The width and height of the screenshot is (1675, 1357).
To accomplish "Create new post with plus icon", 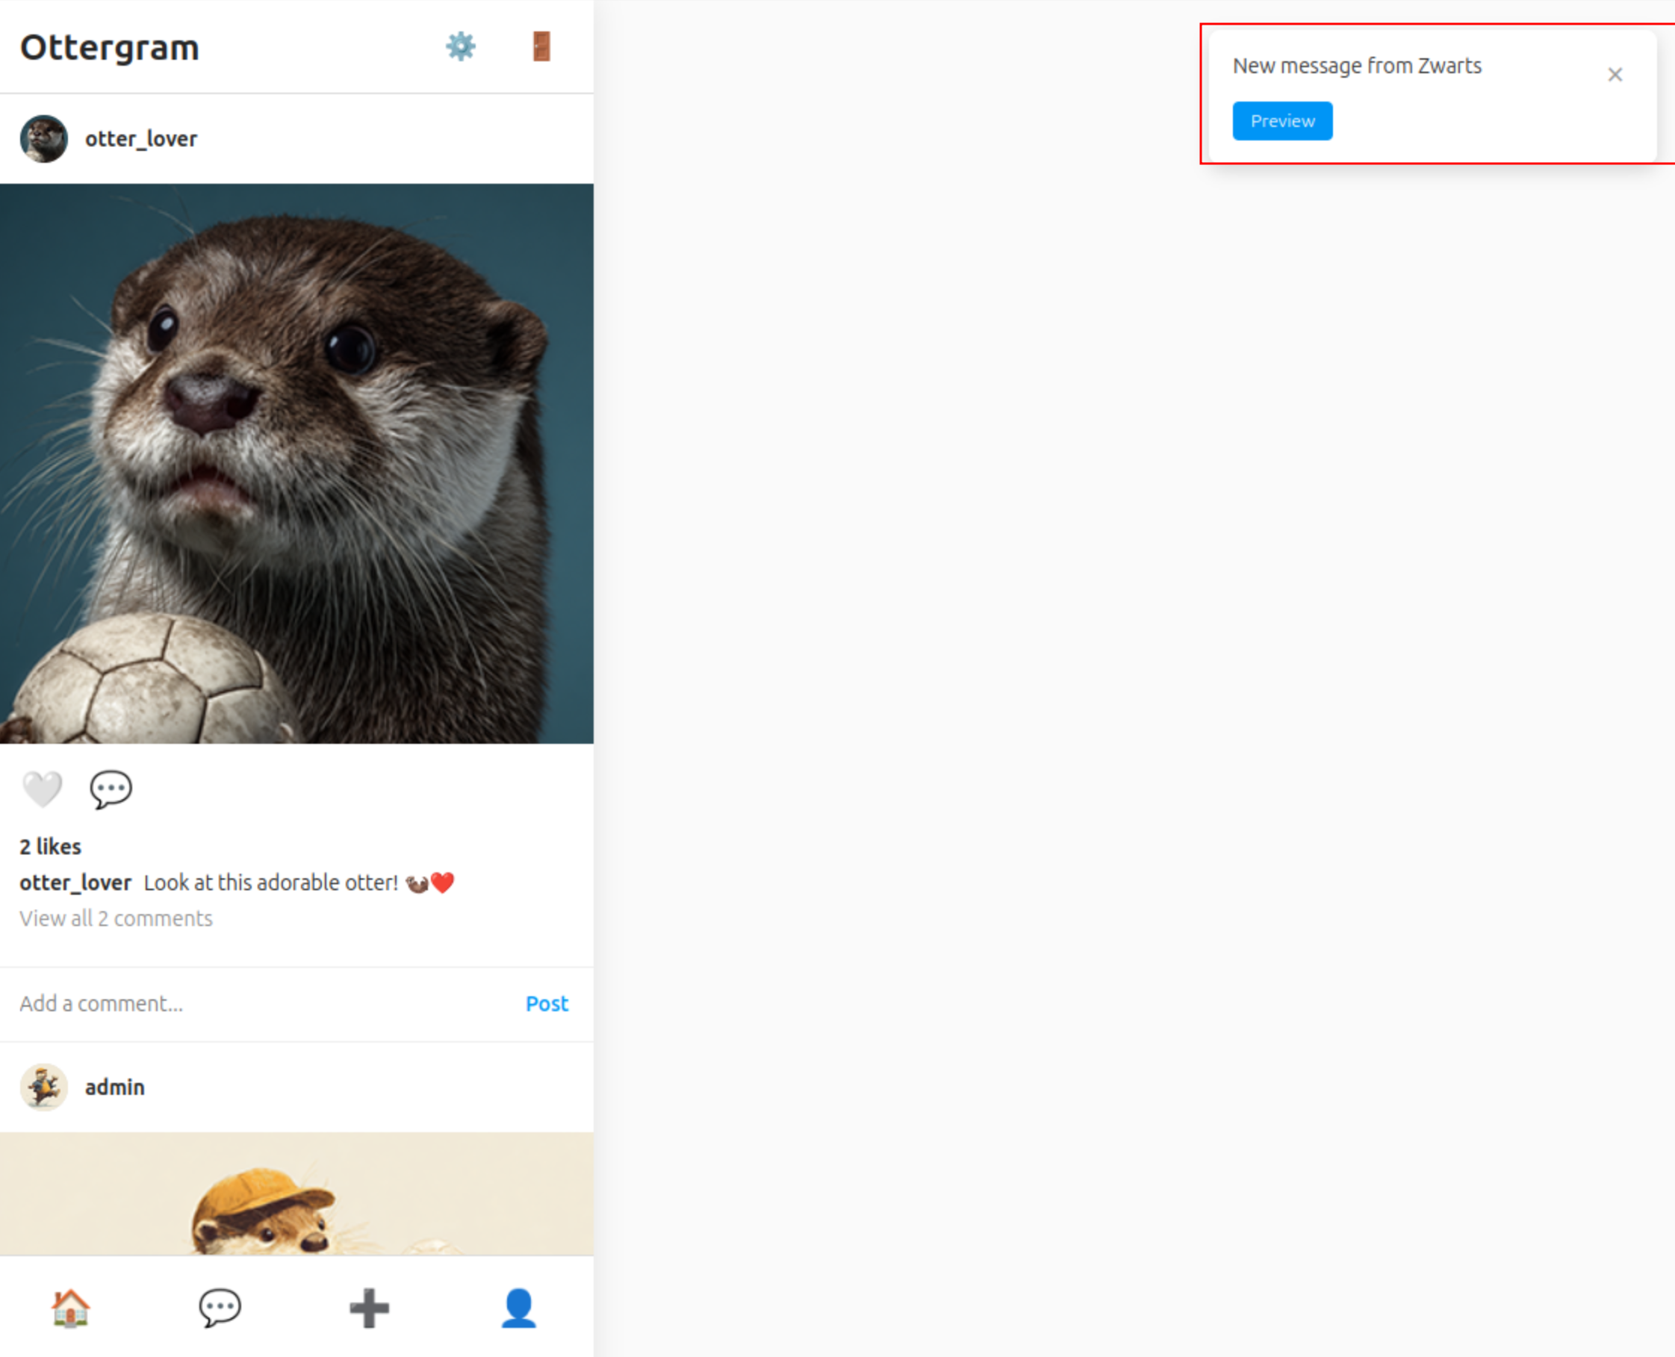I will [369, 1308].
